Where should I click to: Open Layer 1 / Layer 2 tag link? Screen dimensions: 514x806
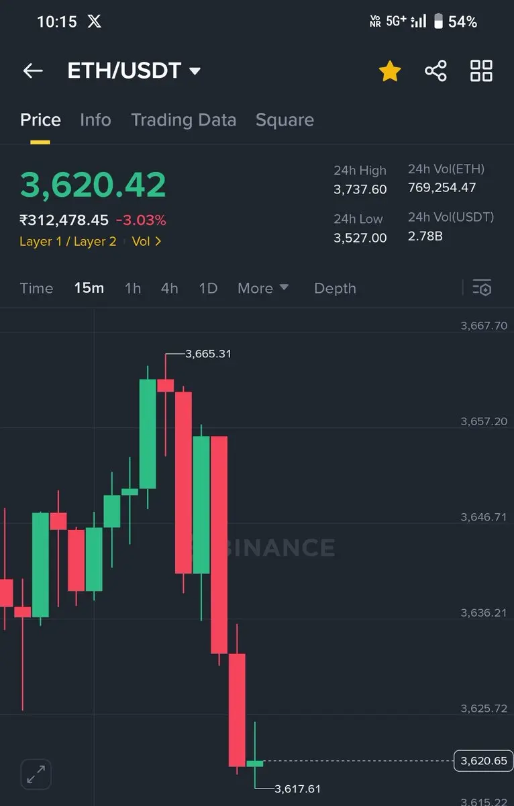tap(68, 241)
